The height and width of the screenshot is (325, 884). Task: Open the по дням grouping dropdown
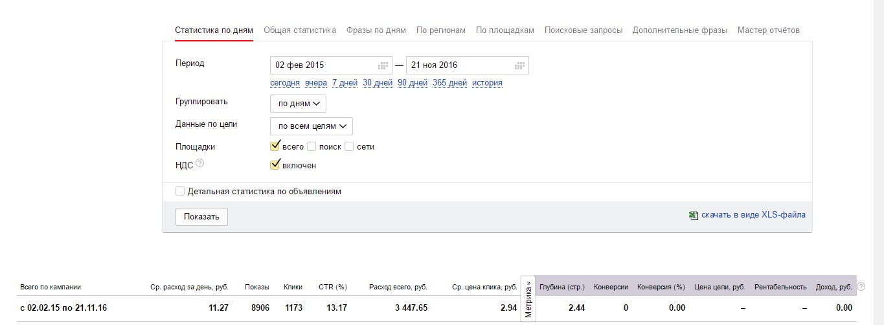tap(298, 104)
